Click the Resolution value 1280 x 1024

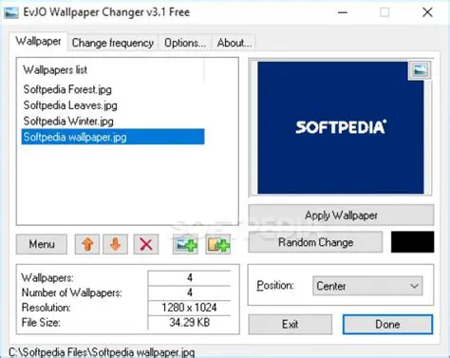point(189,308)
